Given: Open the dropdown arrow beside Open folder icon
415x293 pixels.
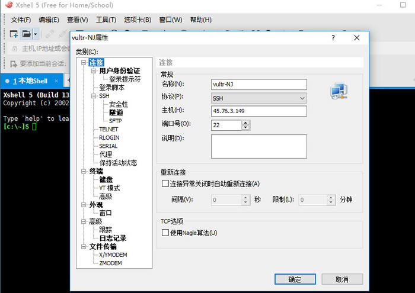Looking at the screenshot, I should [36, 34].
